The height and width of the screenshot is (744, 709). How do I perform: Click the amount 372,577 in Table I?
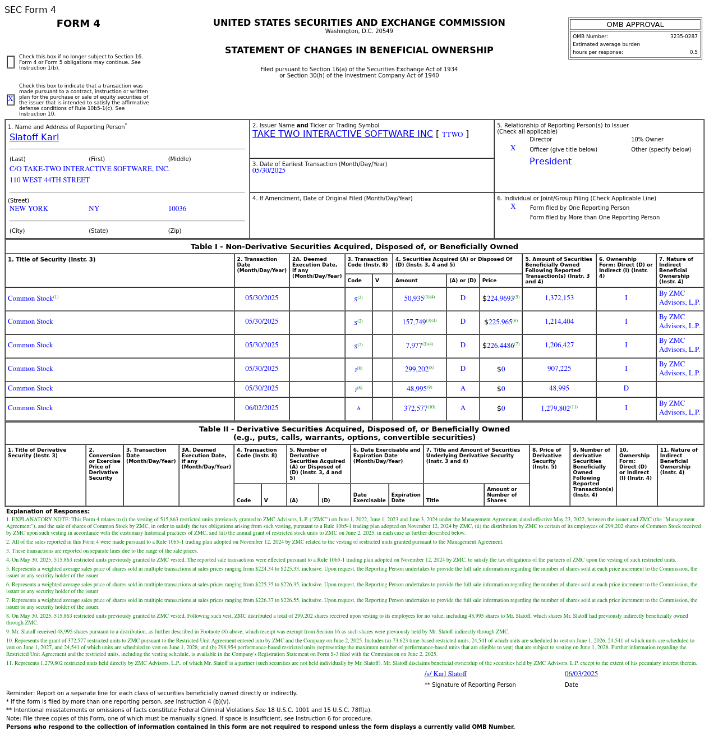tap(416, 408)
